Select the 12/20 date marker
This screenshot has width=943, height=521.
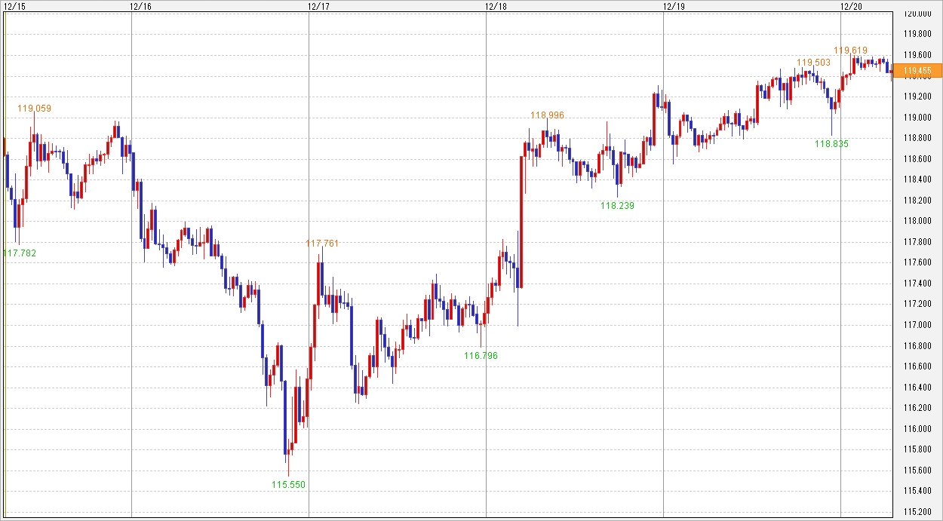pos(851,6)
